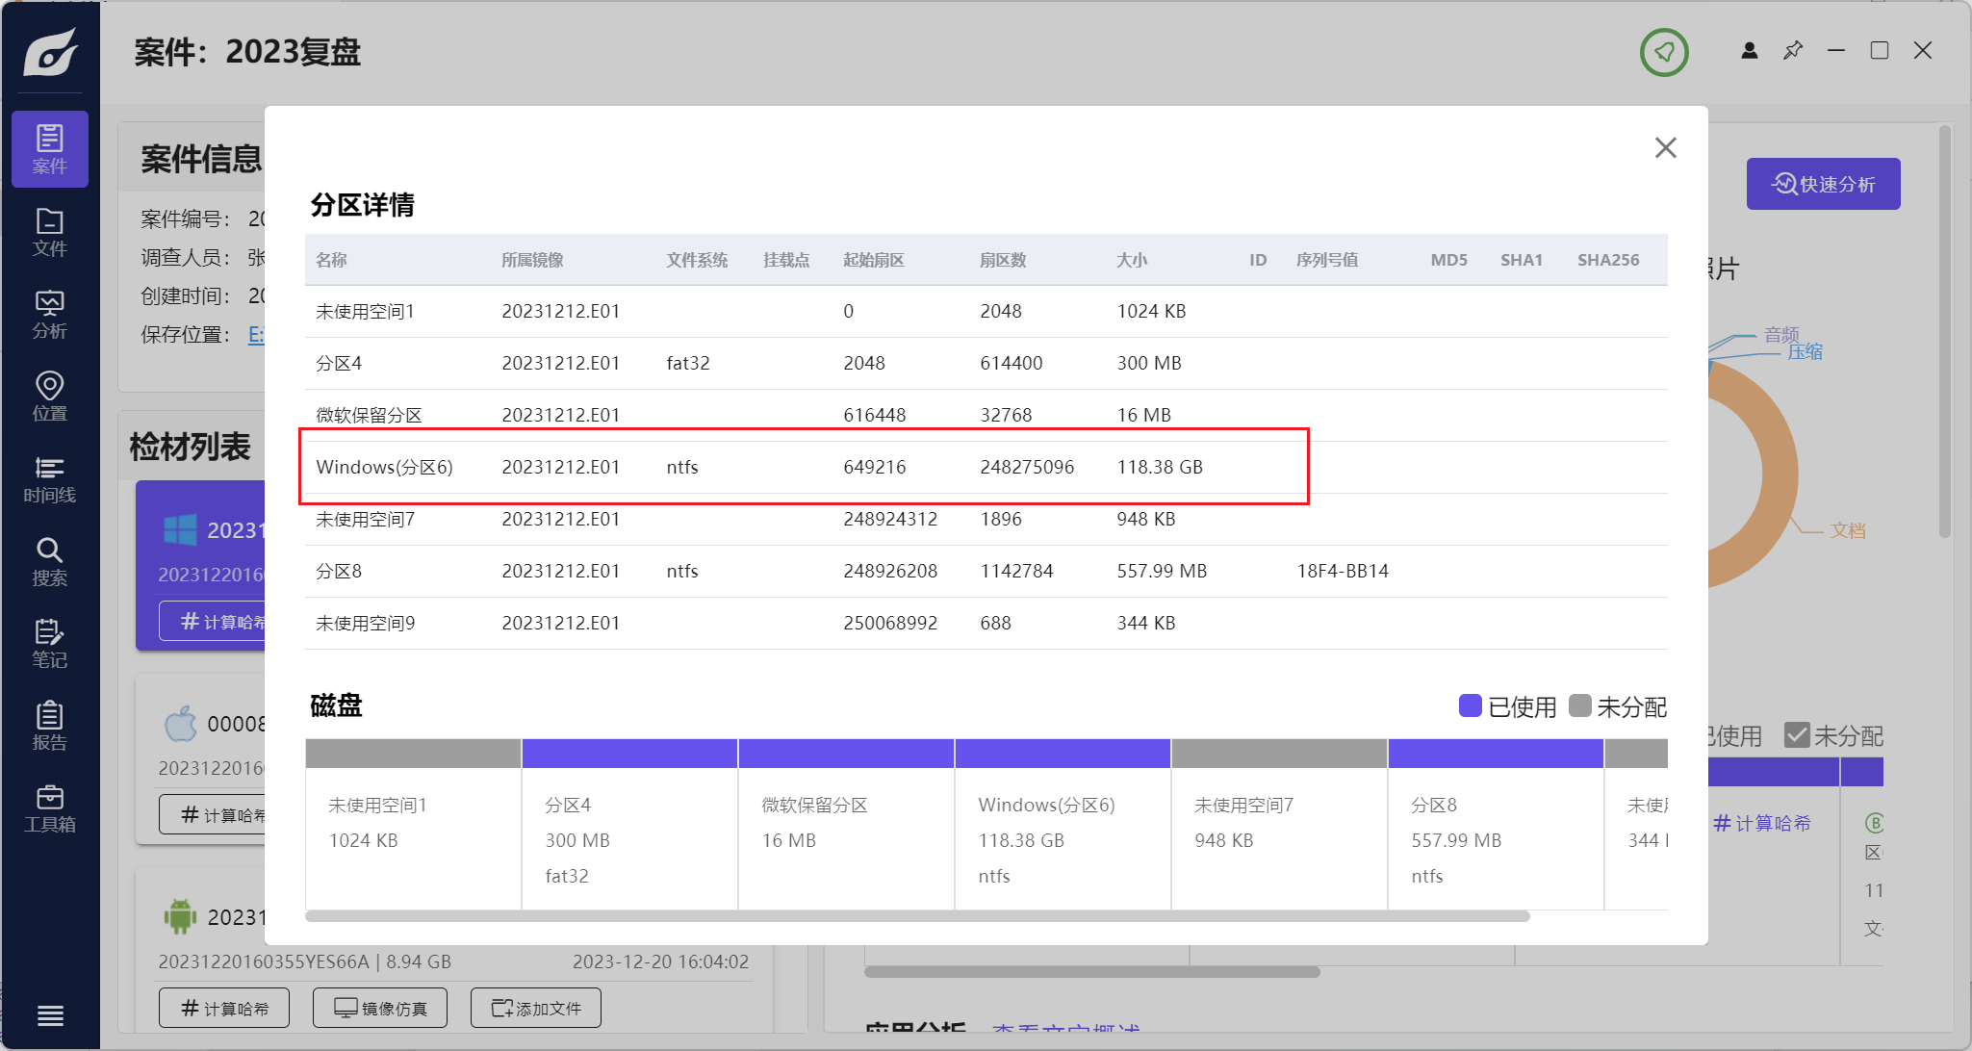Select the 分区8 table row

[x=986, y=571]
